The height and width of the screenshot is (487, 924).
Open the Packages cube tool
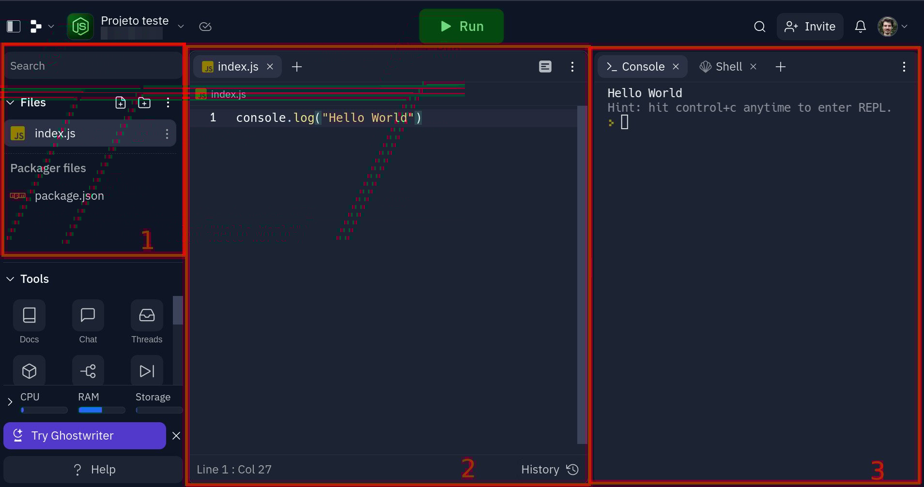[x=29, y=371]
